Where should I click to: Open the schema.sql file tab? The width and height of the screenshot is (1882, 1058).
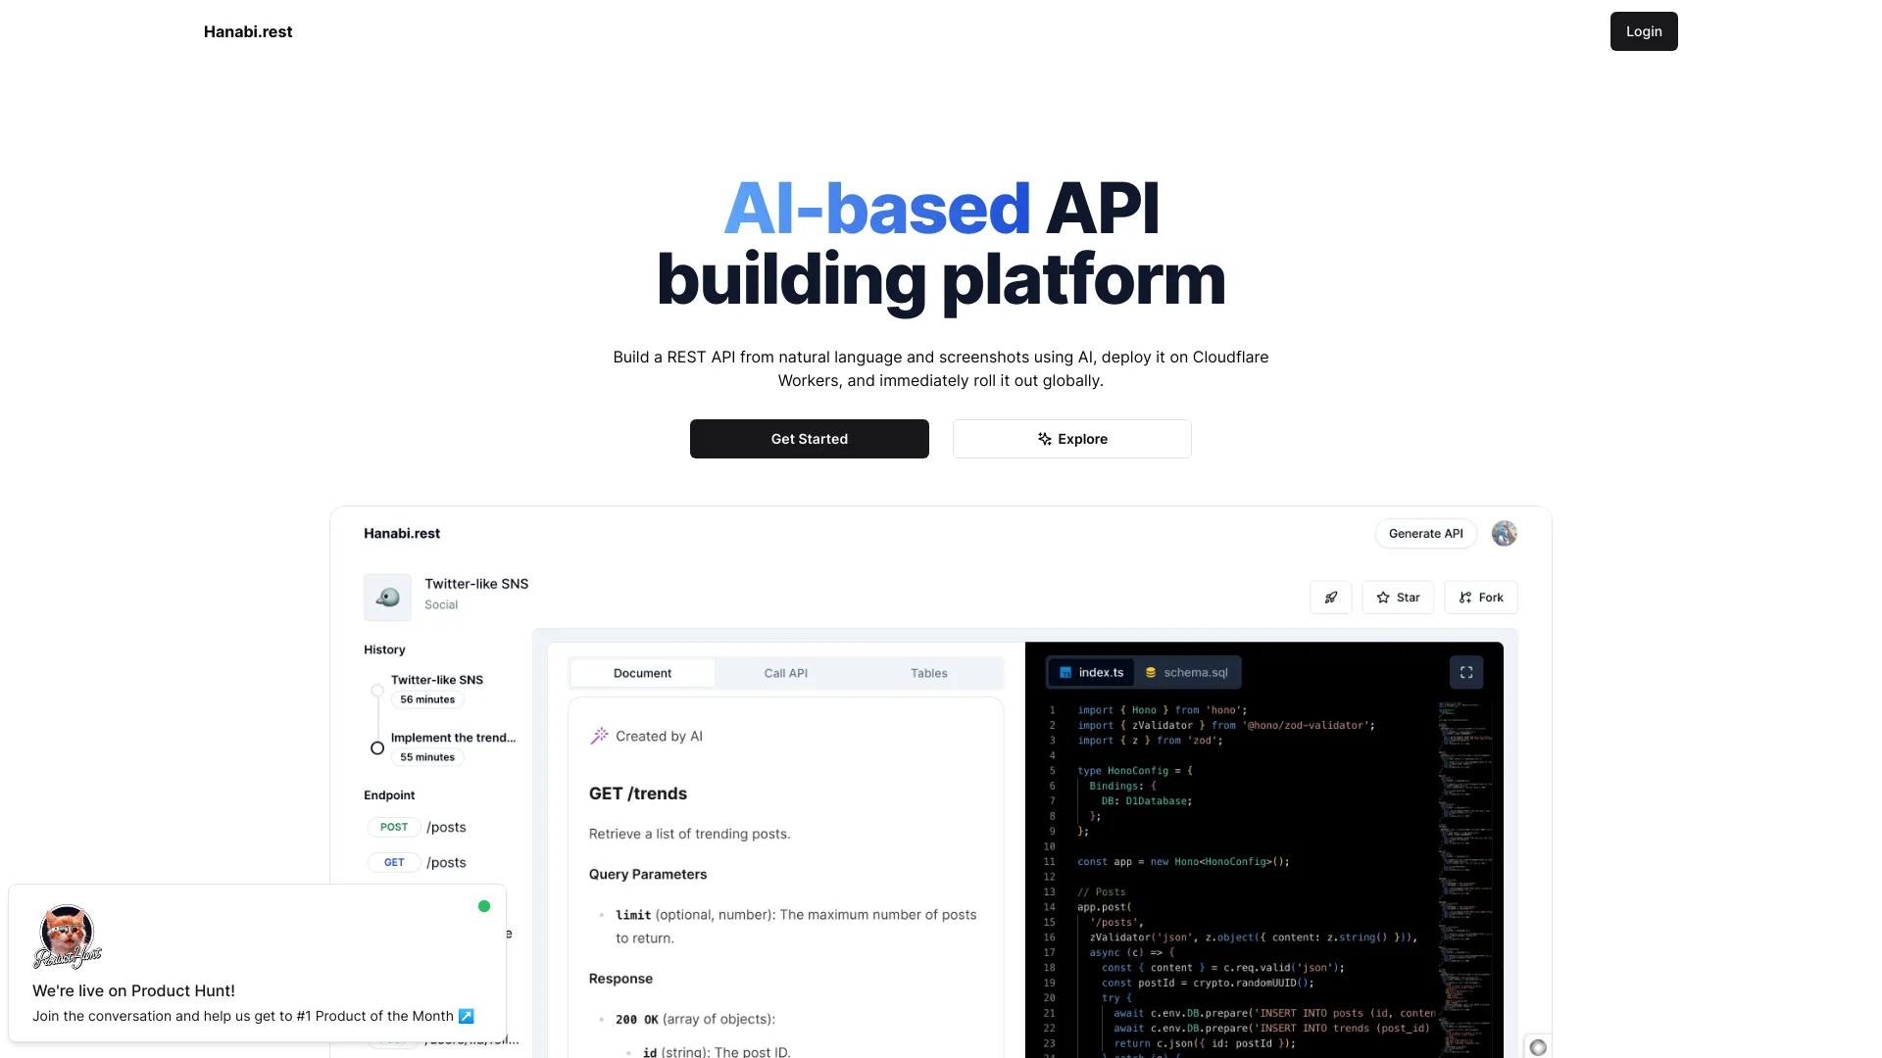click(x=1188, y=672)
